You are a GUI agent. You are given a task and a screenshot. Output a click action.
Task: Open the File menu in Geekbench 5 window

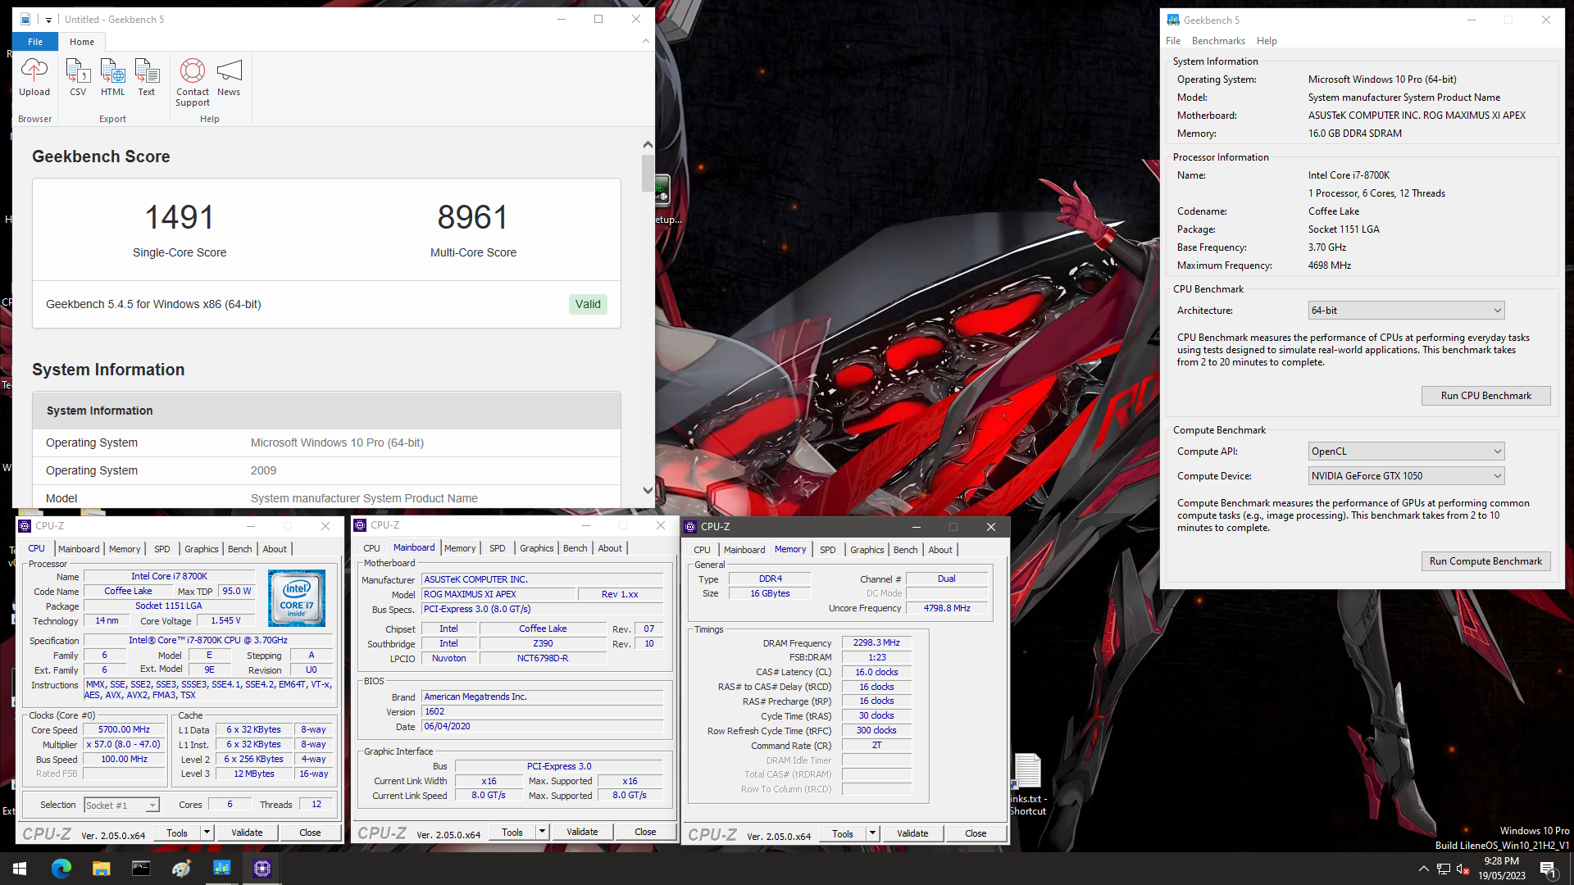[x=1173, y=41]
